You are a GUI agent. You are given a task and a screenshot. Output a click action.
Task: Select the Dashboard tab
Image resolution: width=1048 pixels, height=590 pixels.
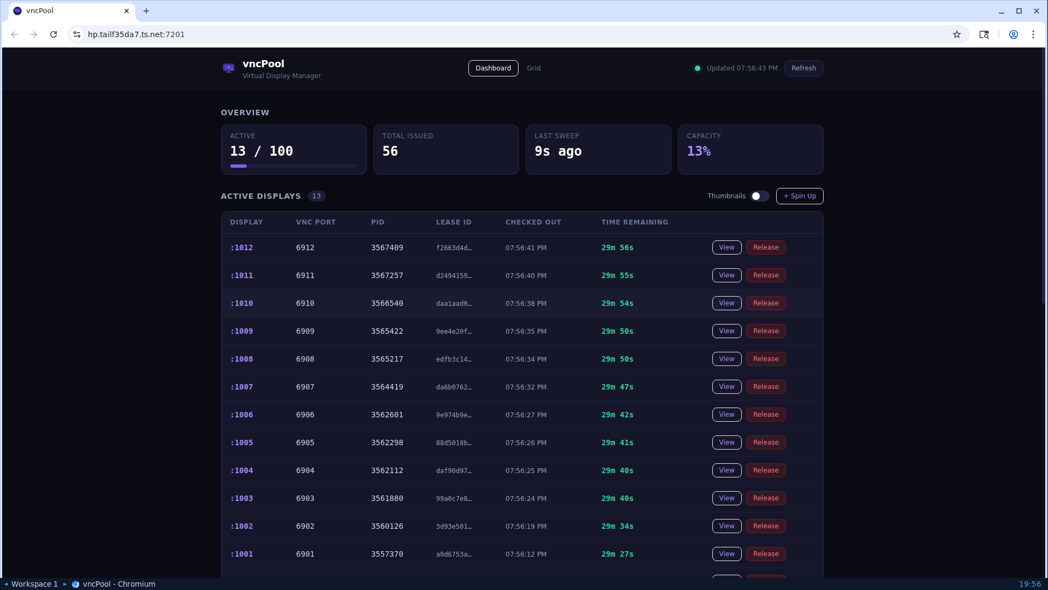point(493,68)
